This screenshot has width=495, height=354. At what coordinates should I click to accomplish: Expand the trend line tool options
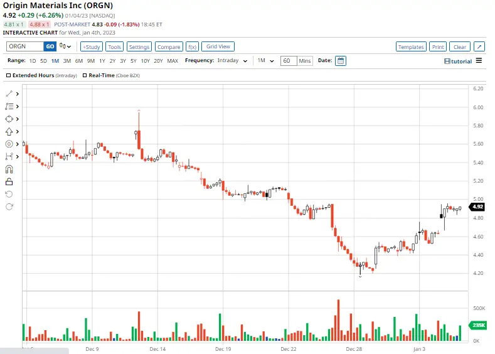[18, 94]
